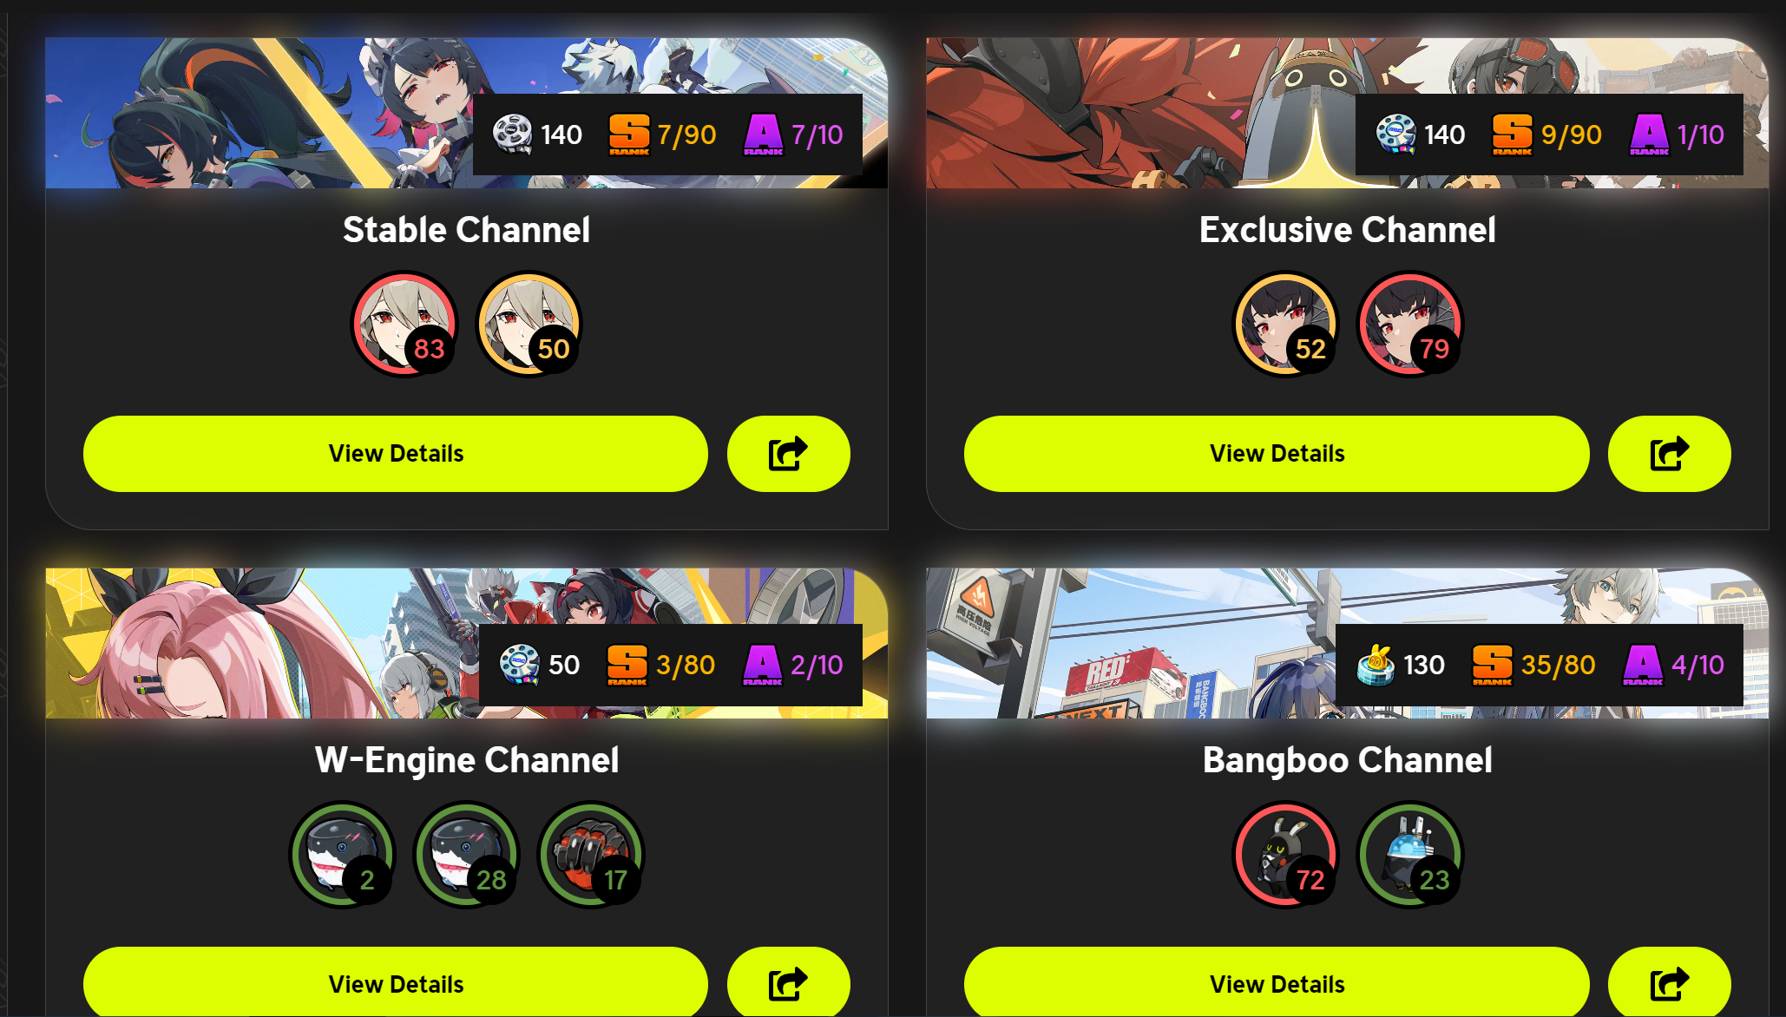Share the W-Engine Channel summary
The image size is (1786, 1017).
click(788, 982)
